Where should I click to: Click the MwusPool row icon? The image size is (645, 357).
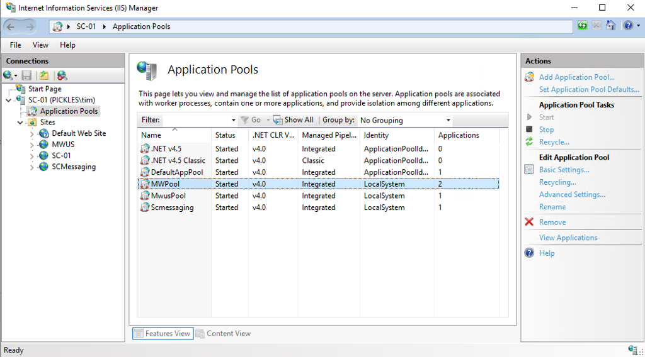tap(145, 195)
